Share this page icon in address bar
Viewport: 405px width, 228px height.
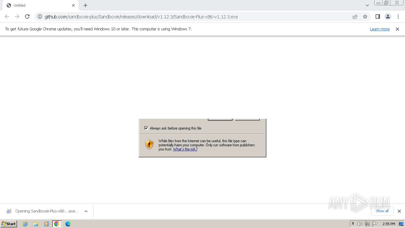[355, 16]
